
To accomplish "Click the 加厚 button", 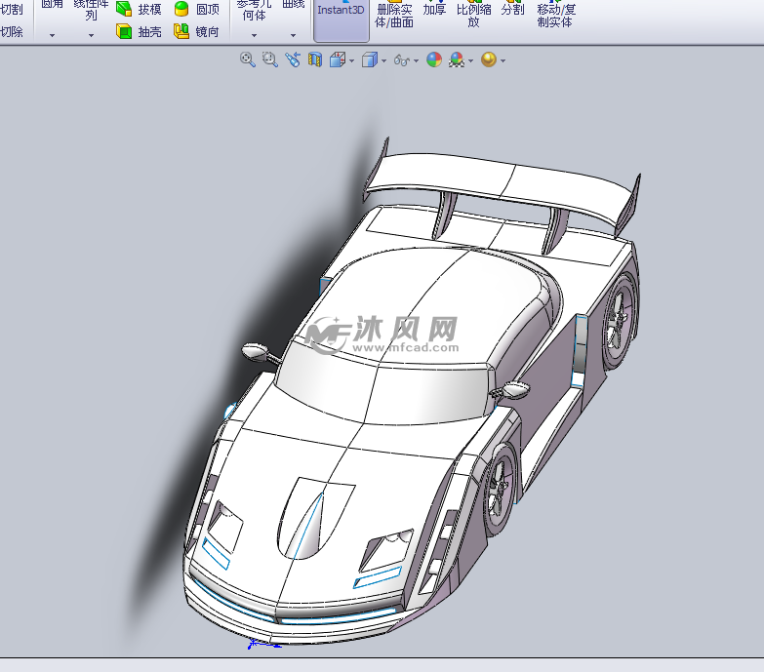I will tap(434, 10).
